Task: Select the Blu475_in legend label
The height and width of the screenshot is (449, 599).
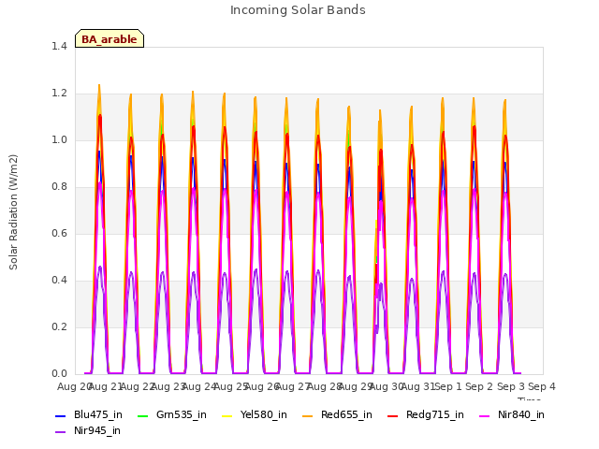Action: (98, 415)
